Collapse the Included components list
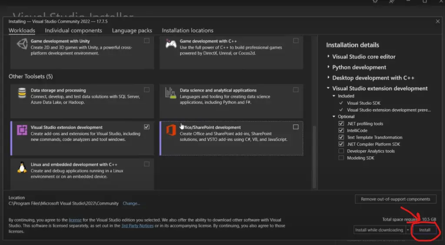The height and width of the screenshot is (245, 445). click(334, 96)
